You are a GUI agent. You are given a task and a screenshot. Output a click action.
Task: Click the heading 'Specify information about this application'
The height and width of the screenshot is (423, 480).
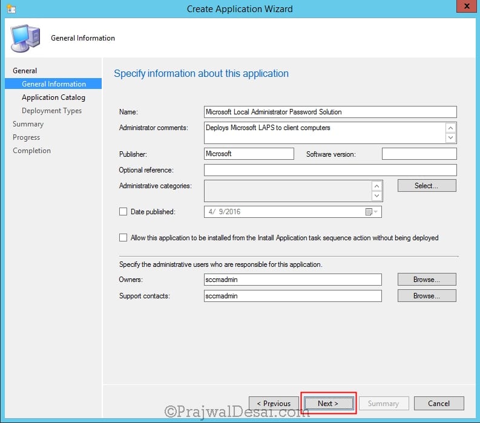[x=201, y=73]
